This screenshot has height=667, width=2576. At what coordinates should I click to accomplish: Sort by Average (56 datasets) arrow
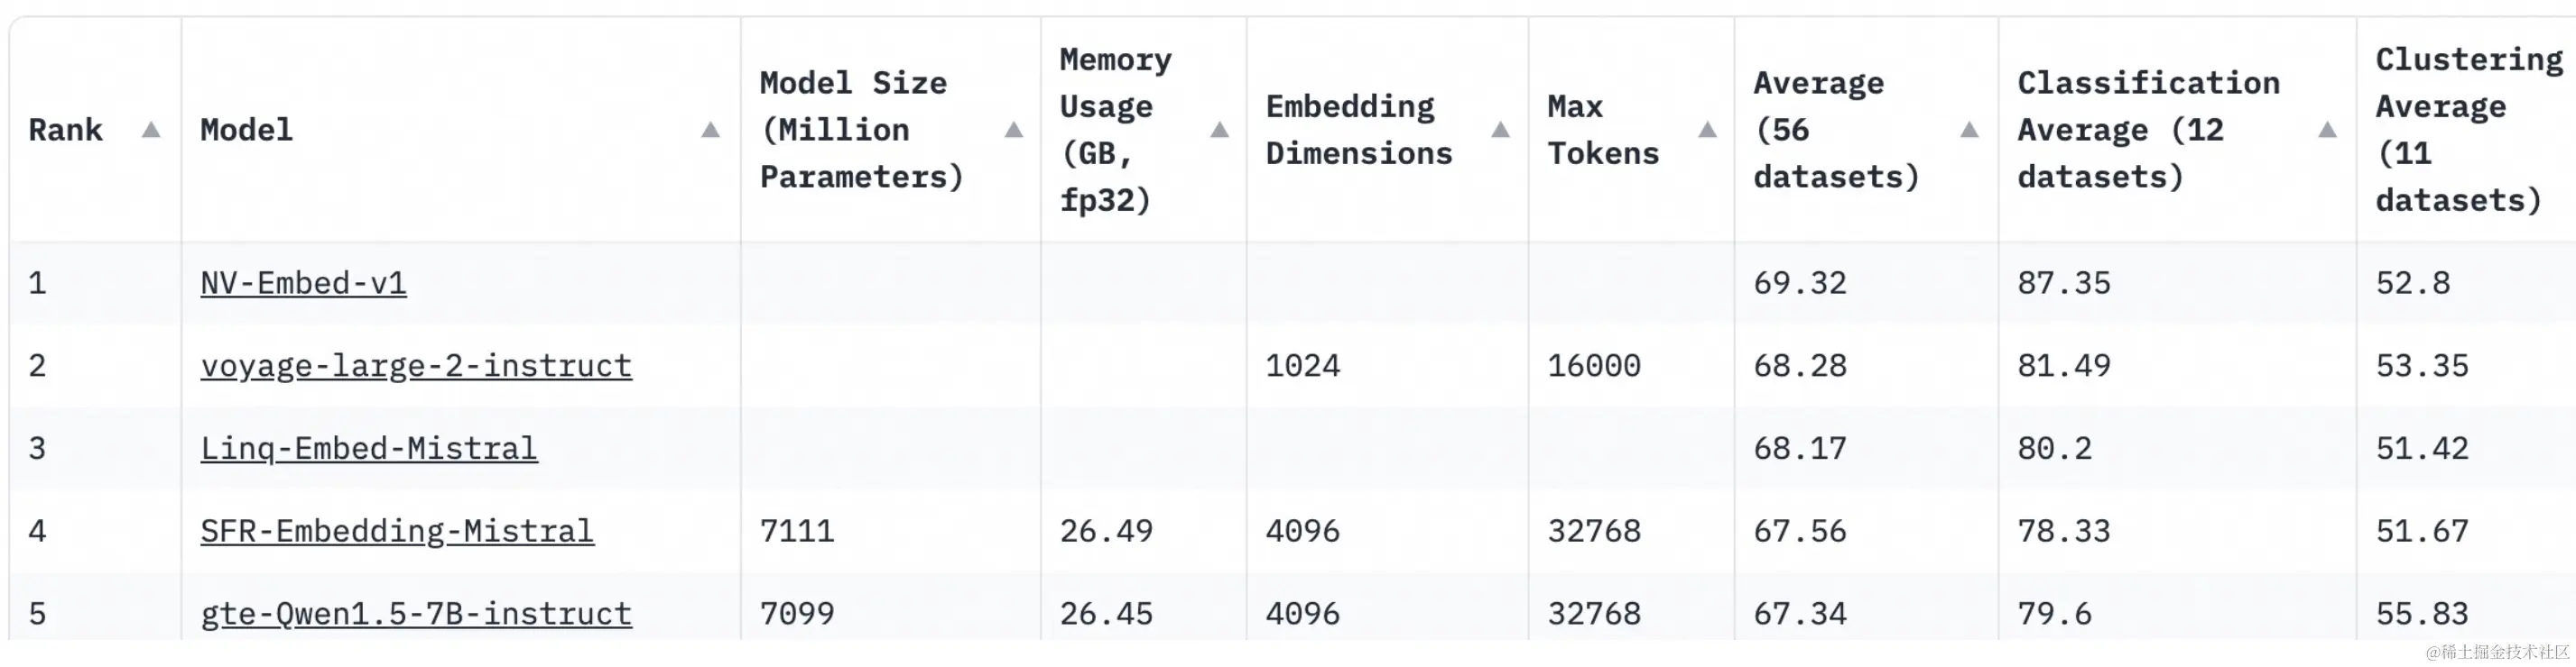pyautogui.click(x=1969, y=130)
